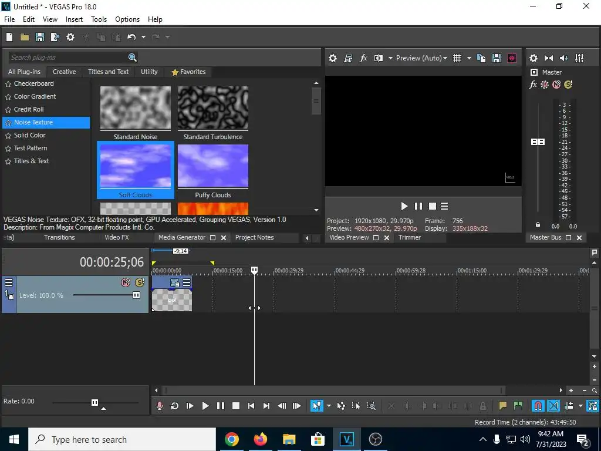The height and width of the screenshot is (451, 601).
Task: Click Master automation settings icon
Action: tap(545, 85)
